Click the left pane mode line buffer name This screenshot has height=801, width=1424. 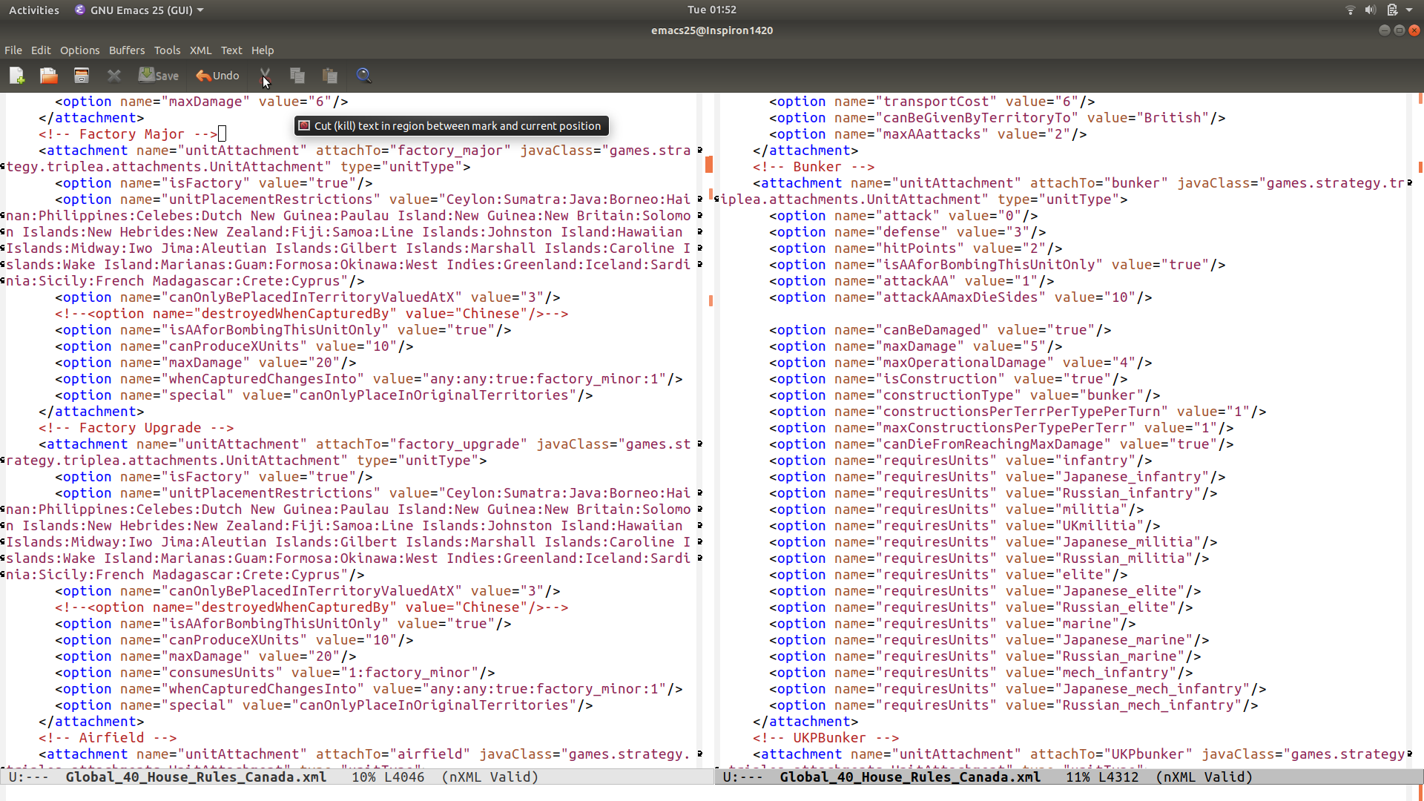196,777
